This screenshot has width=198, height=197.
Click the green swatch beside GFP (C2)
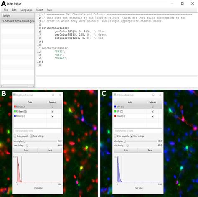(x=115, y=111)
